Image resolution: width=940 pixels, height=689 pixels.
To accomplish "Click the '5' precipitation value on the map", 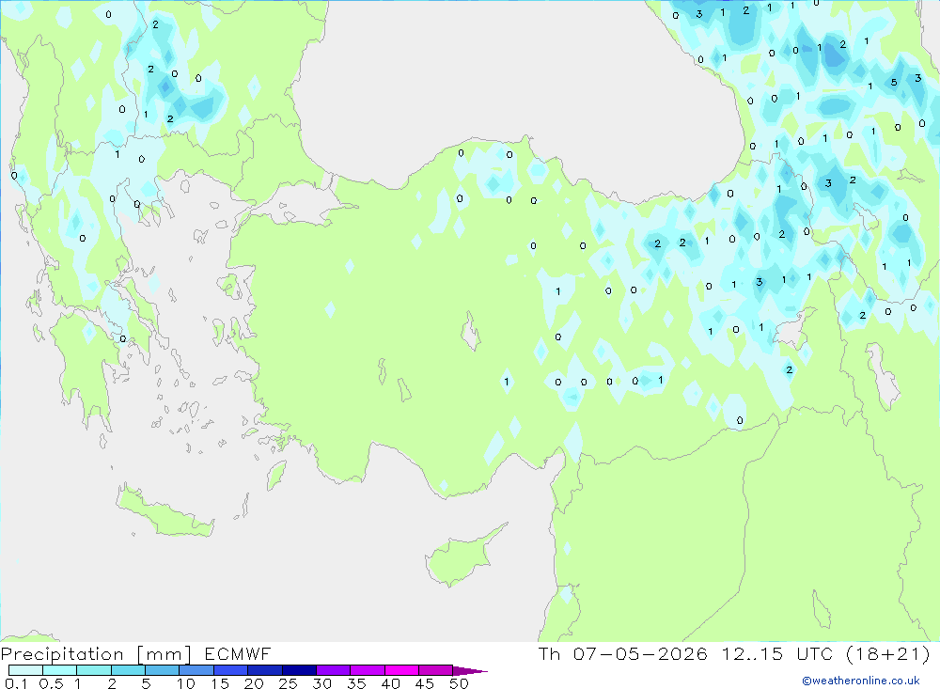I will (894, 82).
